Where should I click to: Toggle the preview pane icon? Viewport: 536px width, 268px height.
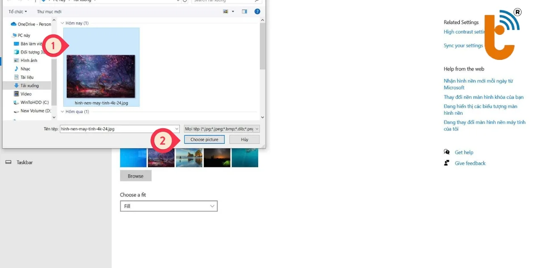point(244,12)
